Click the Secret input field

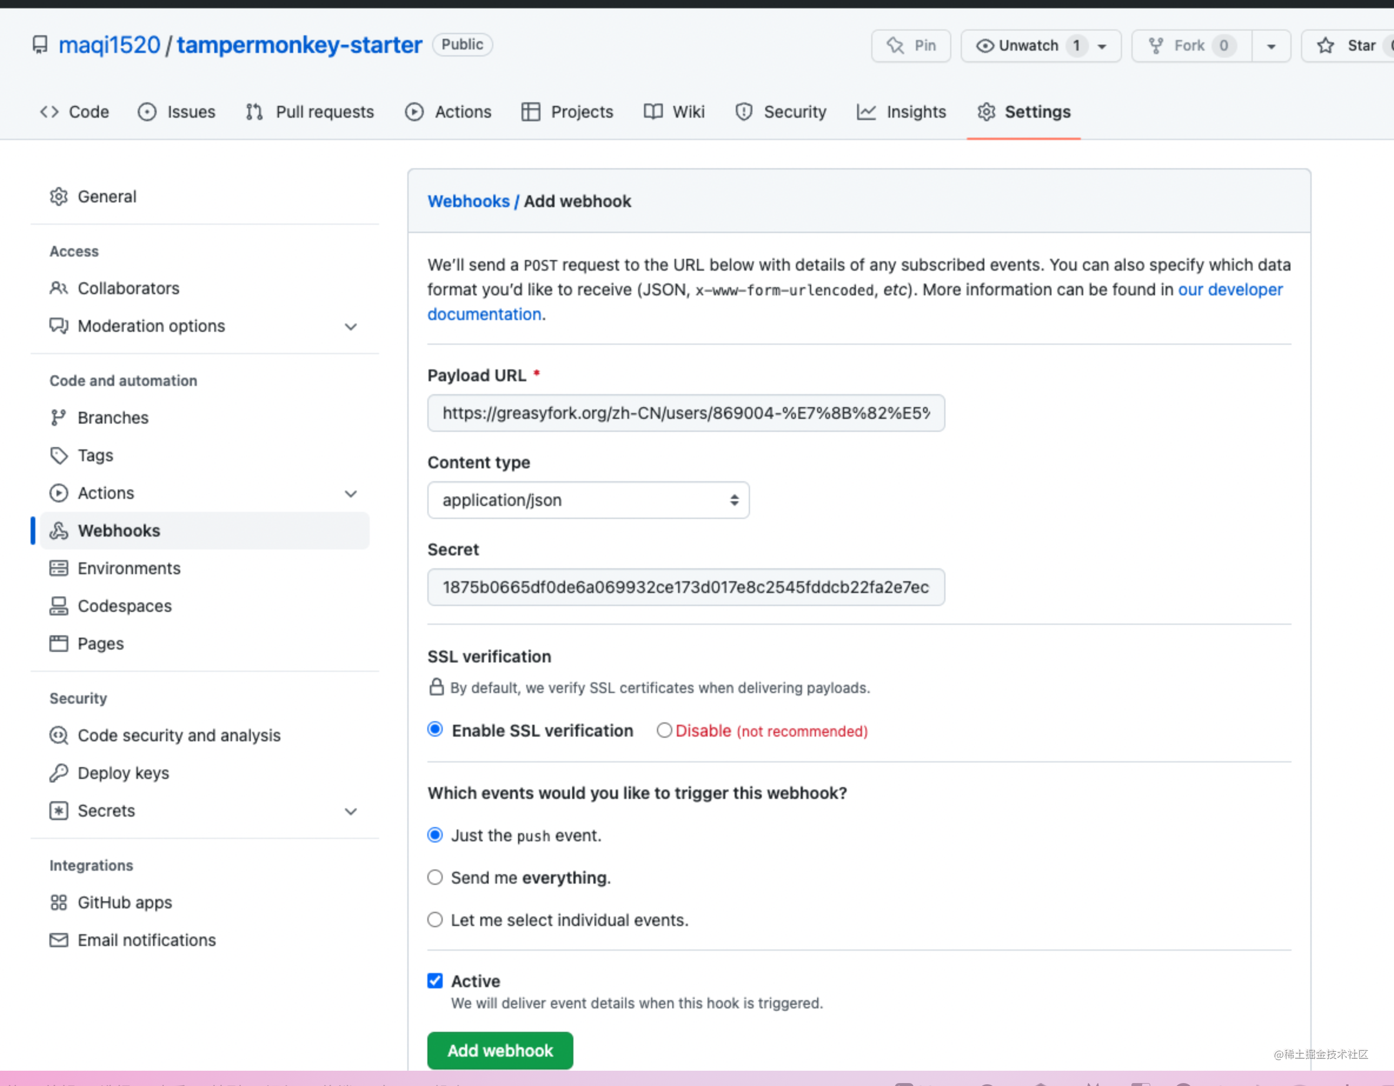point(686,587)
